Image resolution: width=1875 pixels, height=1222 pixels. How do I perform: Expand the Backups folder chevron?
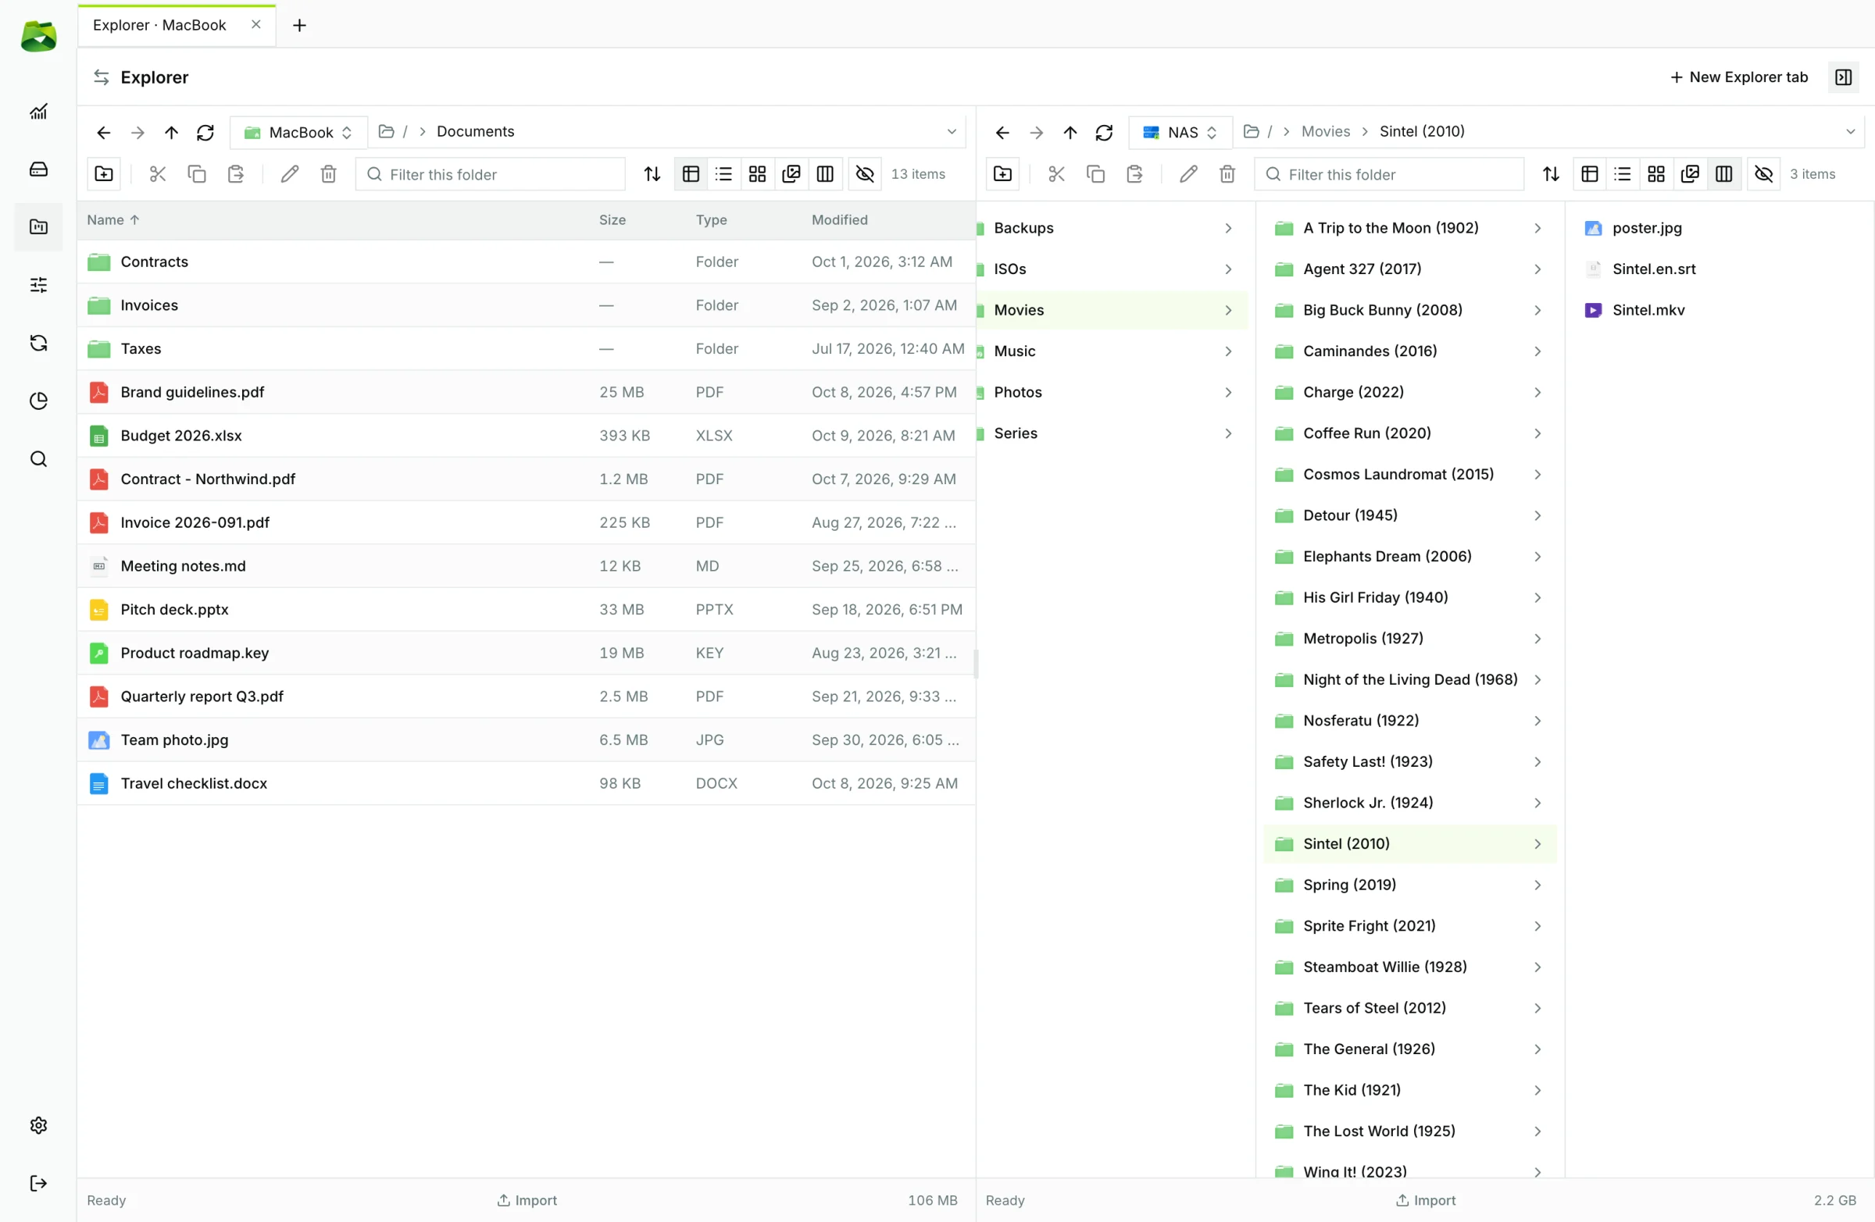1228,227
